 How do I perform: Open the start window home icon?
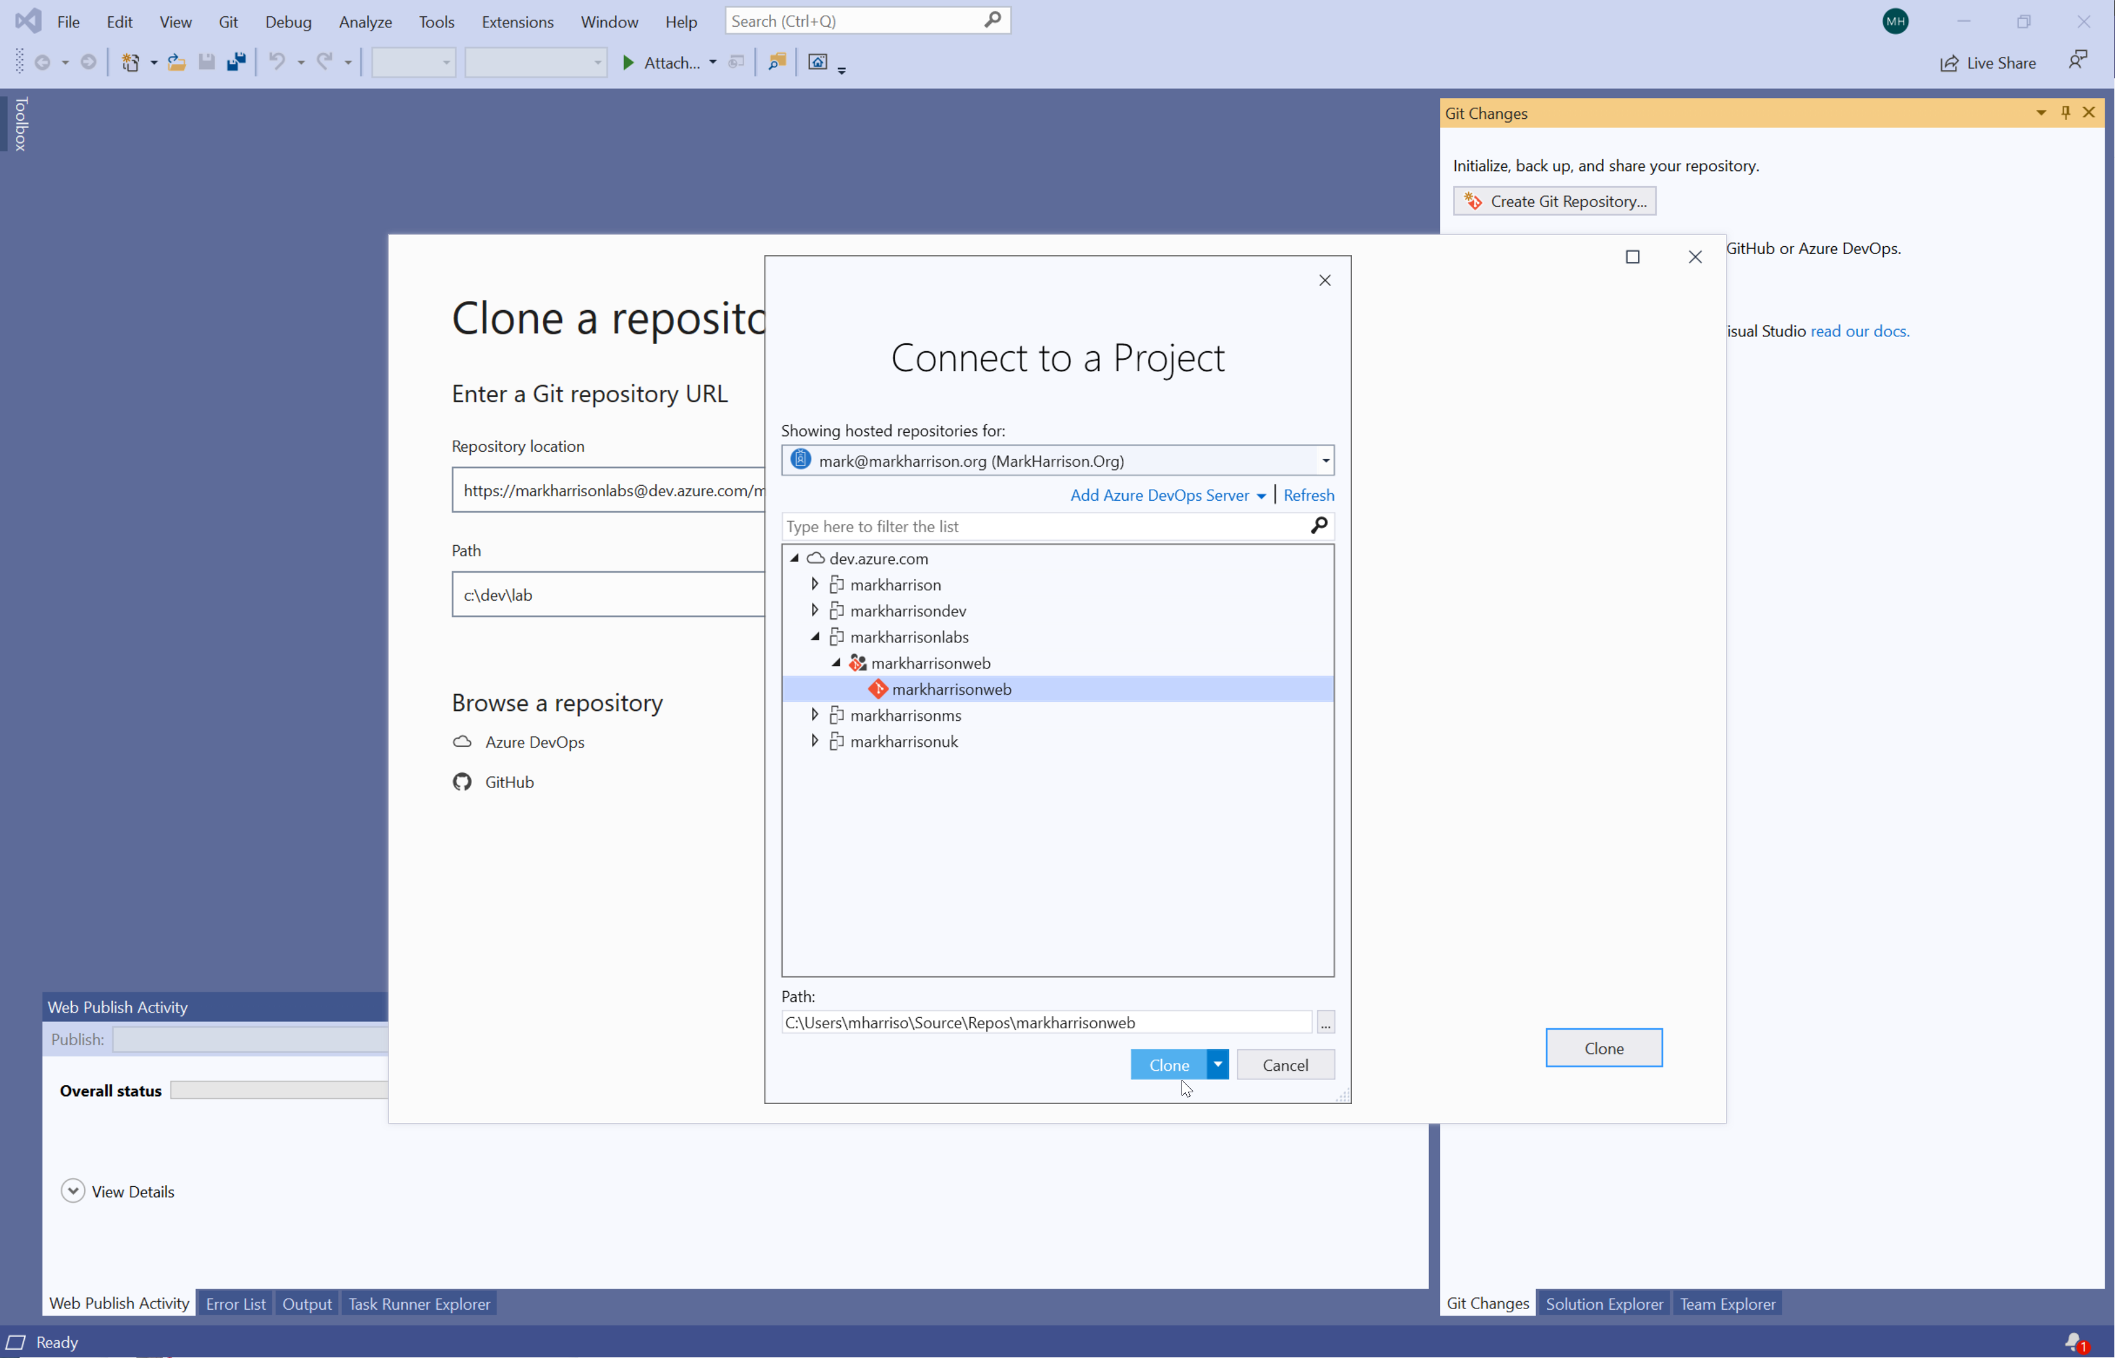[817, 62]
